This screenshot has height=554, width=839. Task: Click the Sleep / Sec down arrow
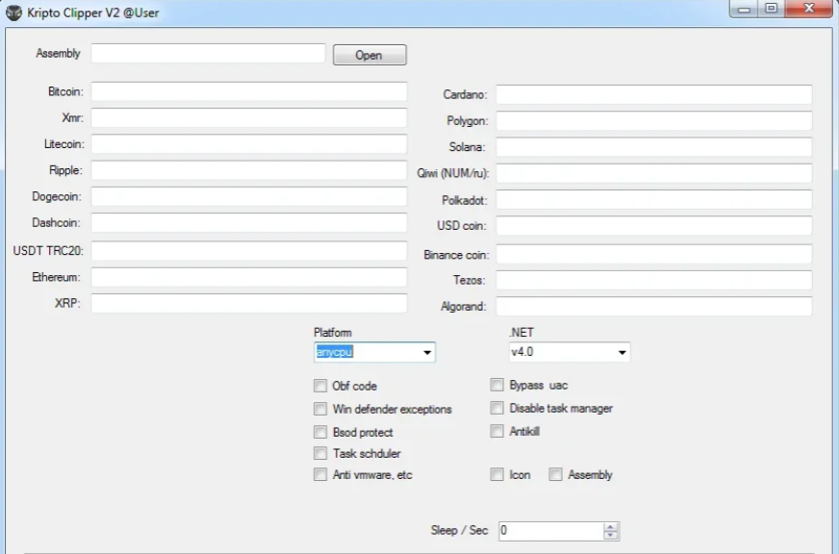[x=611, y=535]
